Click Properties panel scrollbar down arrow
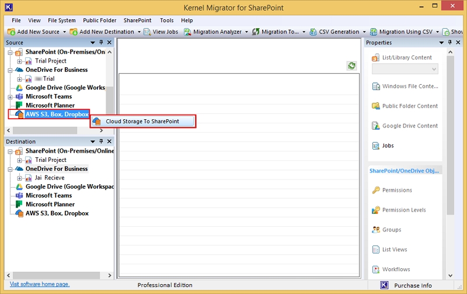The width and height of the screenshot is (467, 294). [x=450, y=276]
